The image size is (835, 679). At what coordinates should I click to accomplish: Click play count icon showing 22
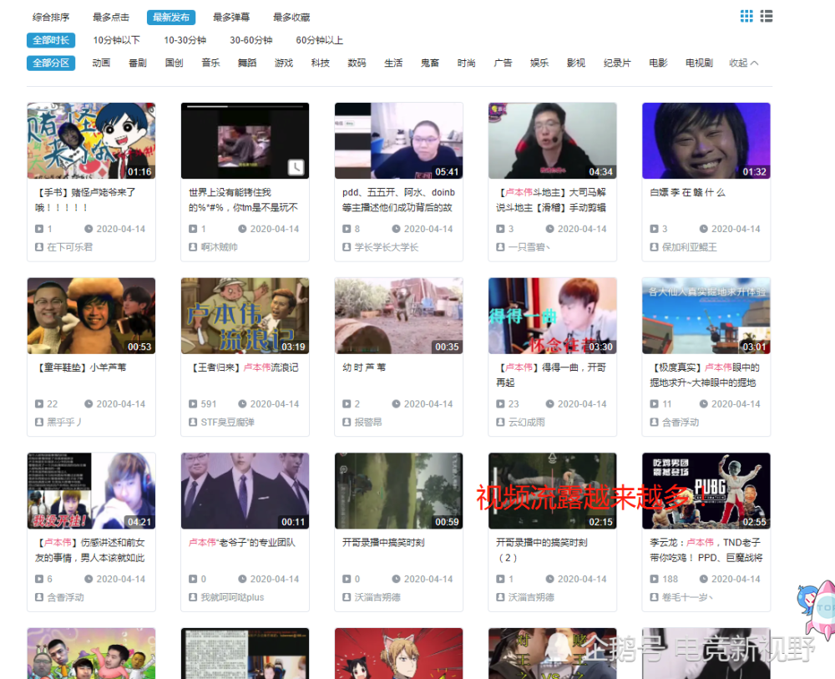tap(39, 404)
